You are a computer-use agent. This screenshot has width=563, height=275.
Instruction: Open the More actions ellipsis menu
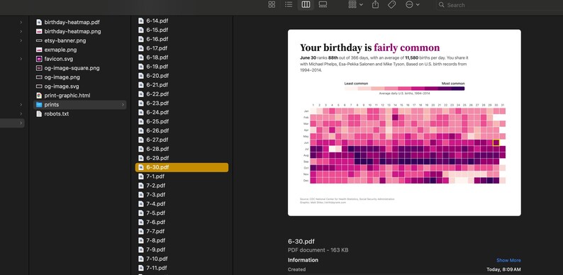[x=412, y=5]
